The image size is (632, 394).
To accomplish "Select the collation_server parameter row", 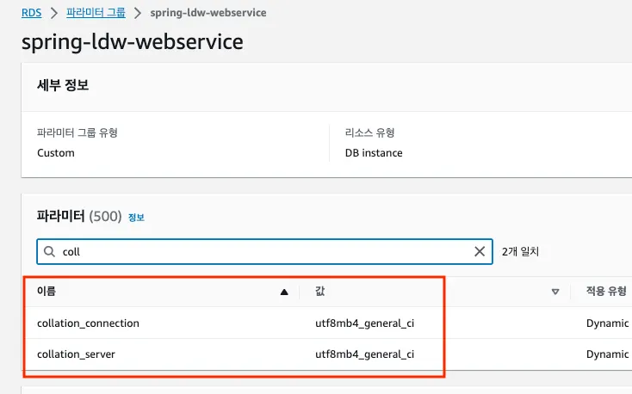I will coord(76,354).
